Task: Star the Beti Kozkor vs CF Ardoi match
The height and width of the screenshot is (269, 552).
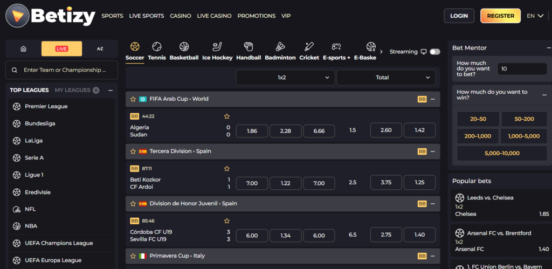Action: tap(227, 169)
